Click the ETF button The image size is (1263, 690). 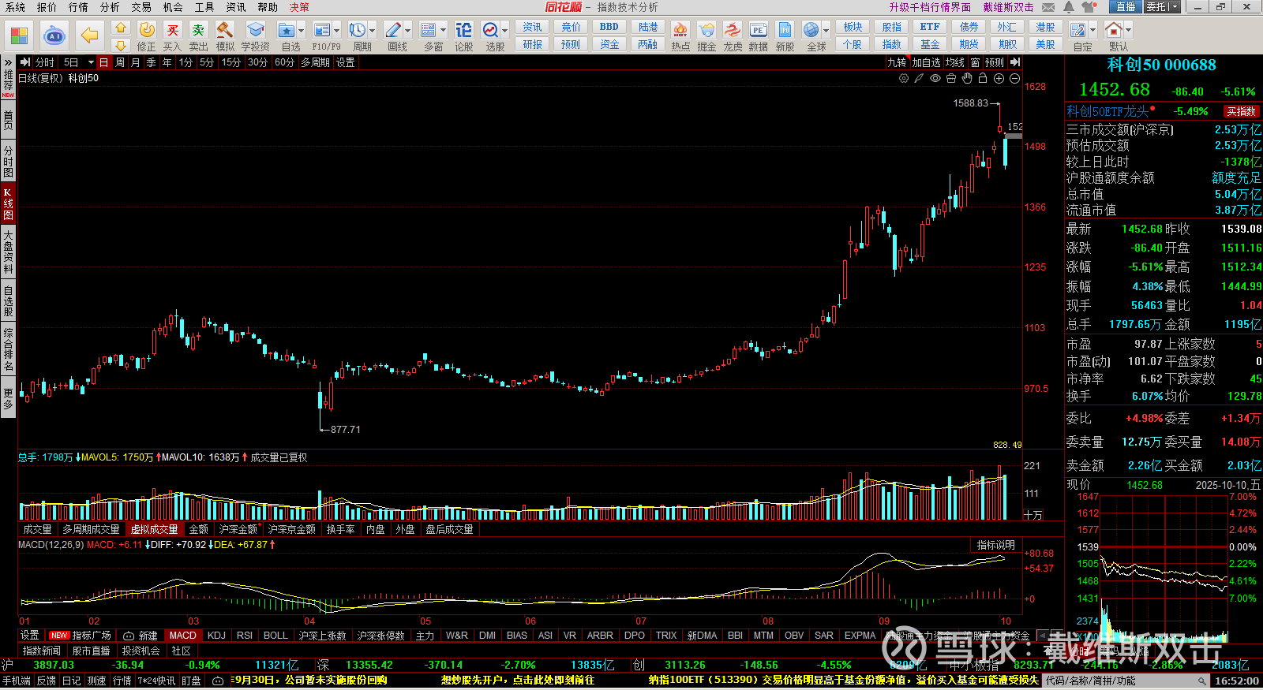tap(930, 27)
